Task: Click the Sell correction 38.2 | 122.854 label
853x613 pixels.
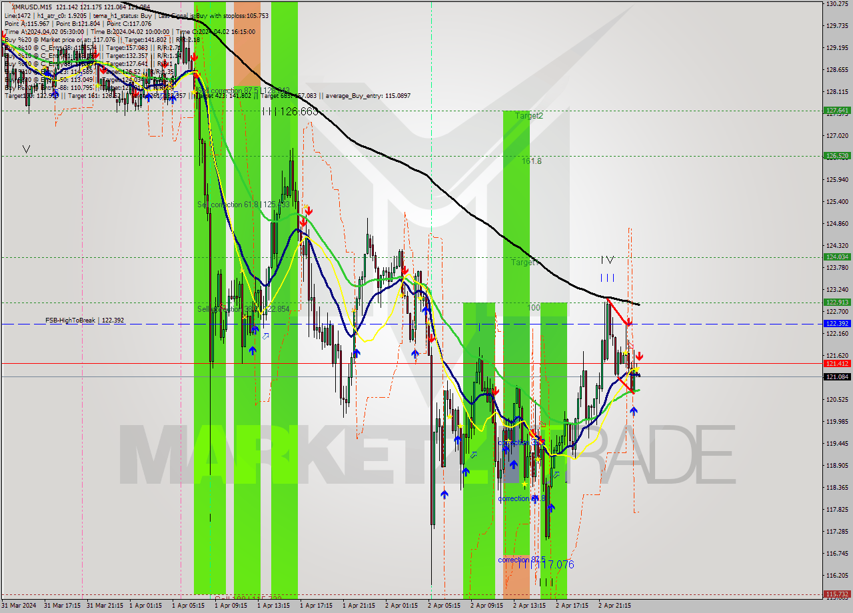Action: [244, 309]
